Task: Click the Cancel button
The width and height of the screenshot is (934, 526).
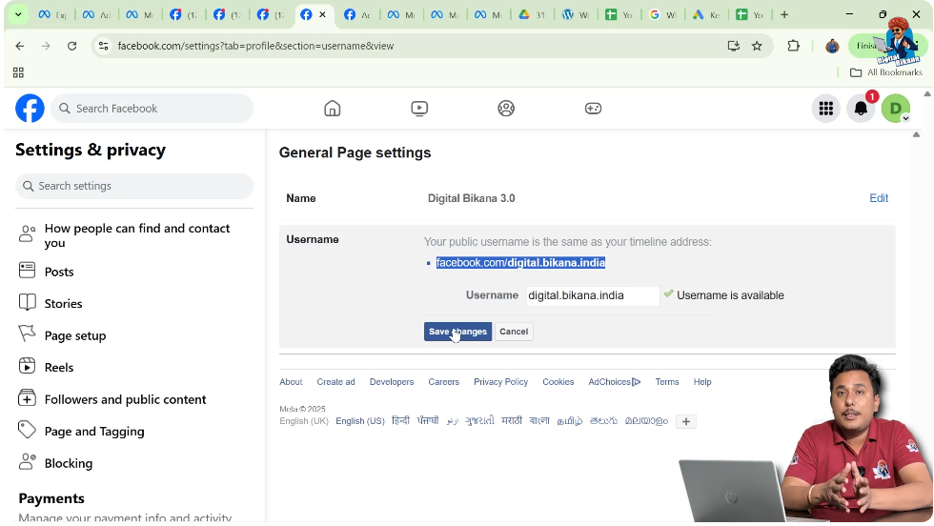Action: 514,332
